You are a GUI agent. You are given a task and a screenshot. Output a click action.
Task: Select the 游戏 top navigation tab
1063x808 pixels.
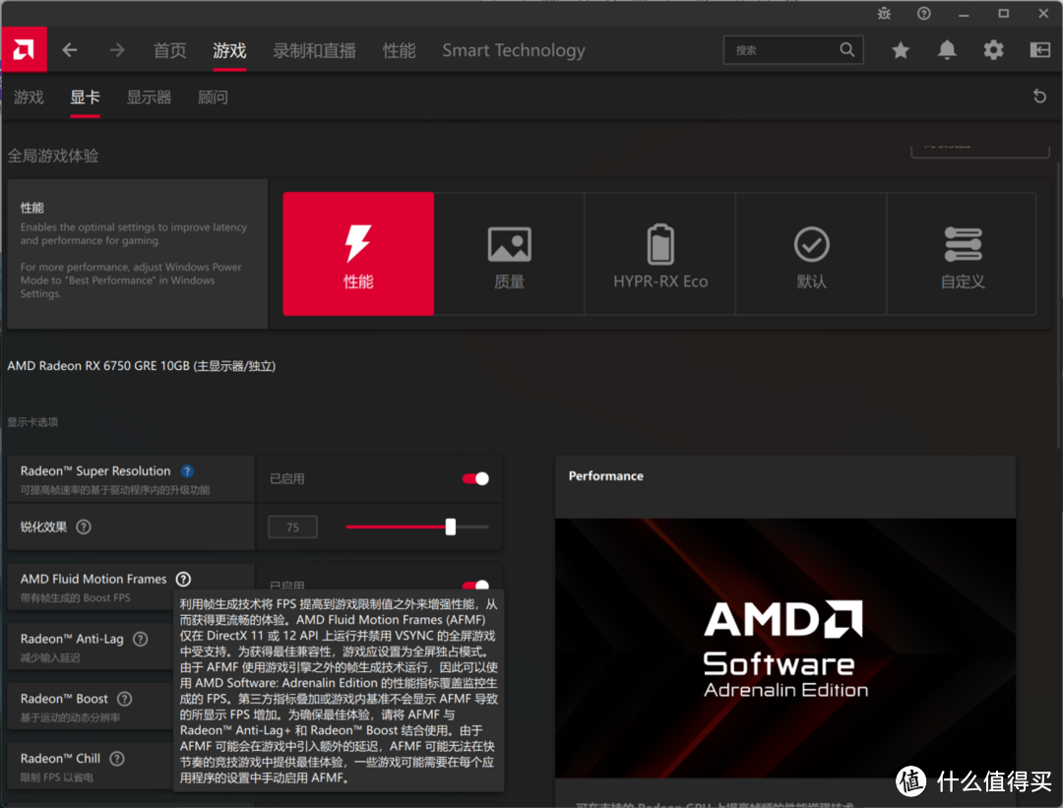(x=229, y=50)
